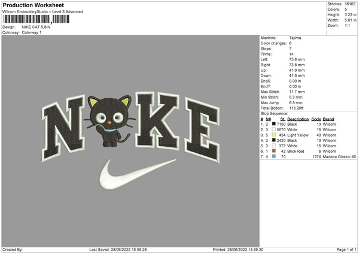Click the "N#" column header

[268, 119]
